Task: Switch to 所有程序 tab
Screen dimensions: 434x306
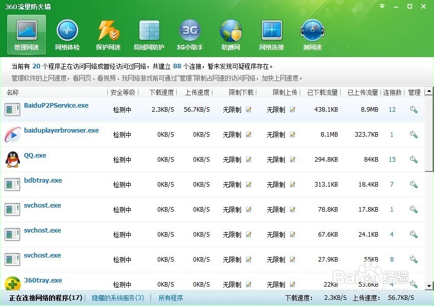Action: 171,298
